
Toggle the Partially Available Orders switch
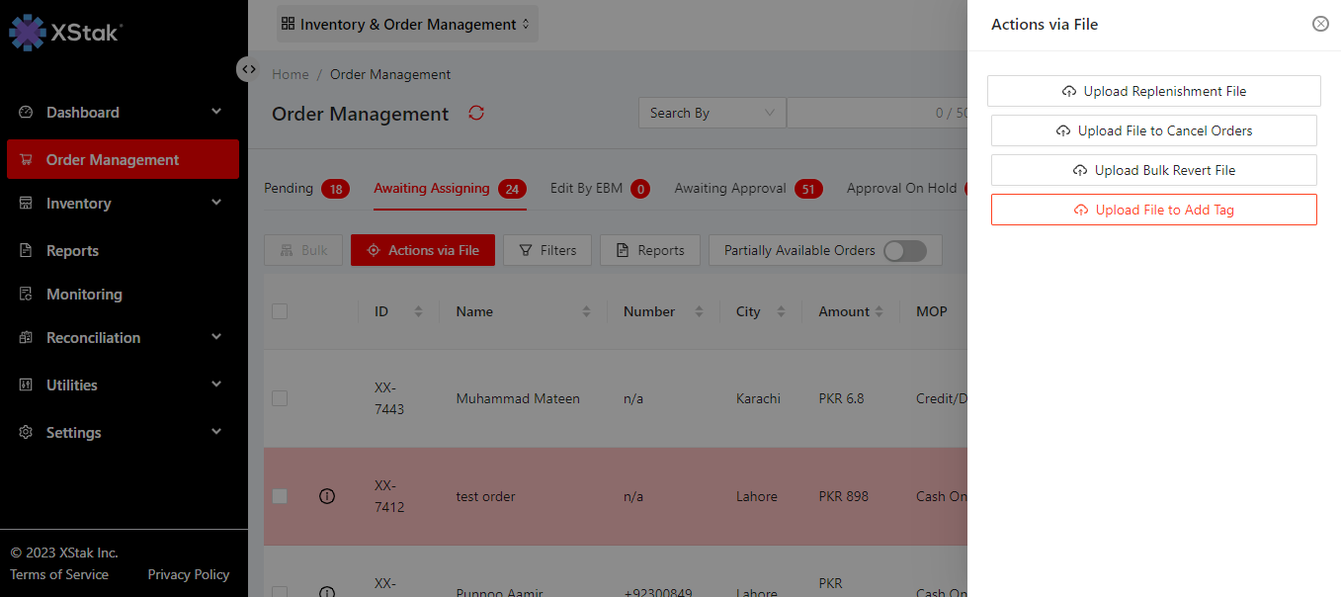pos(904,251)
